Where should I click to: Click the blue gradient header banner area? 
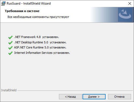point(104,15)
